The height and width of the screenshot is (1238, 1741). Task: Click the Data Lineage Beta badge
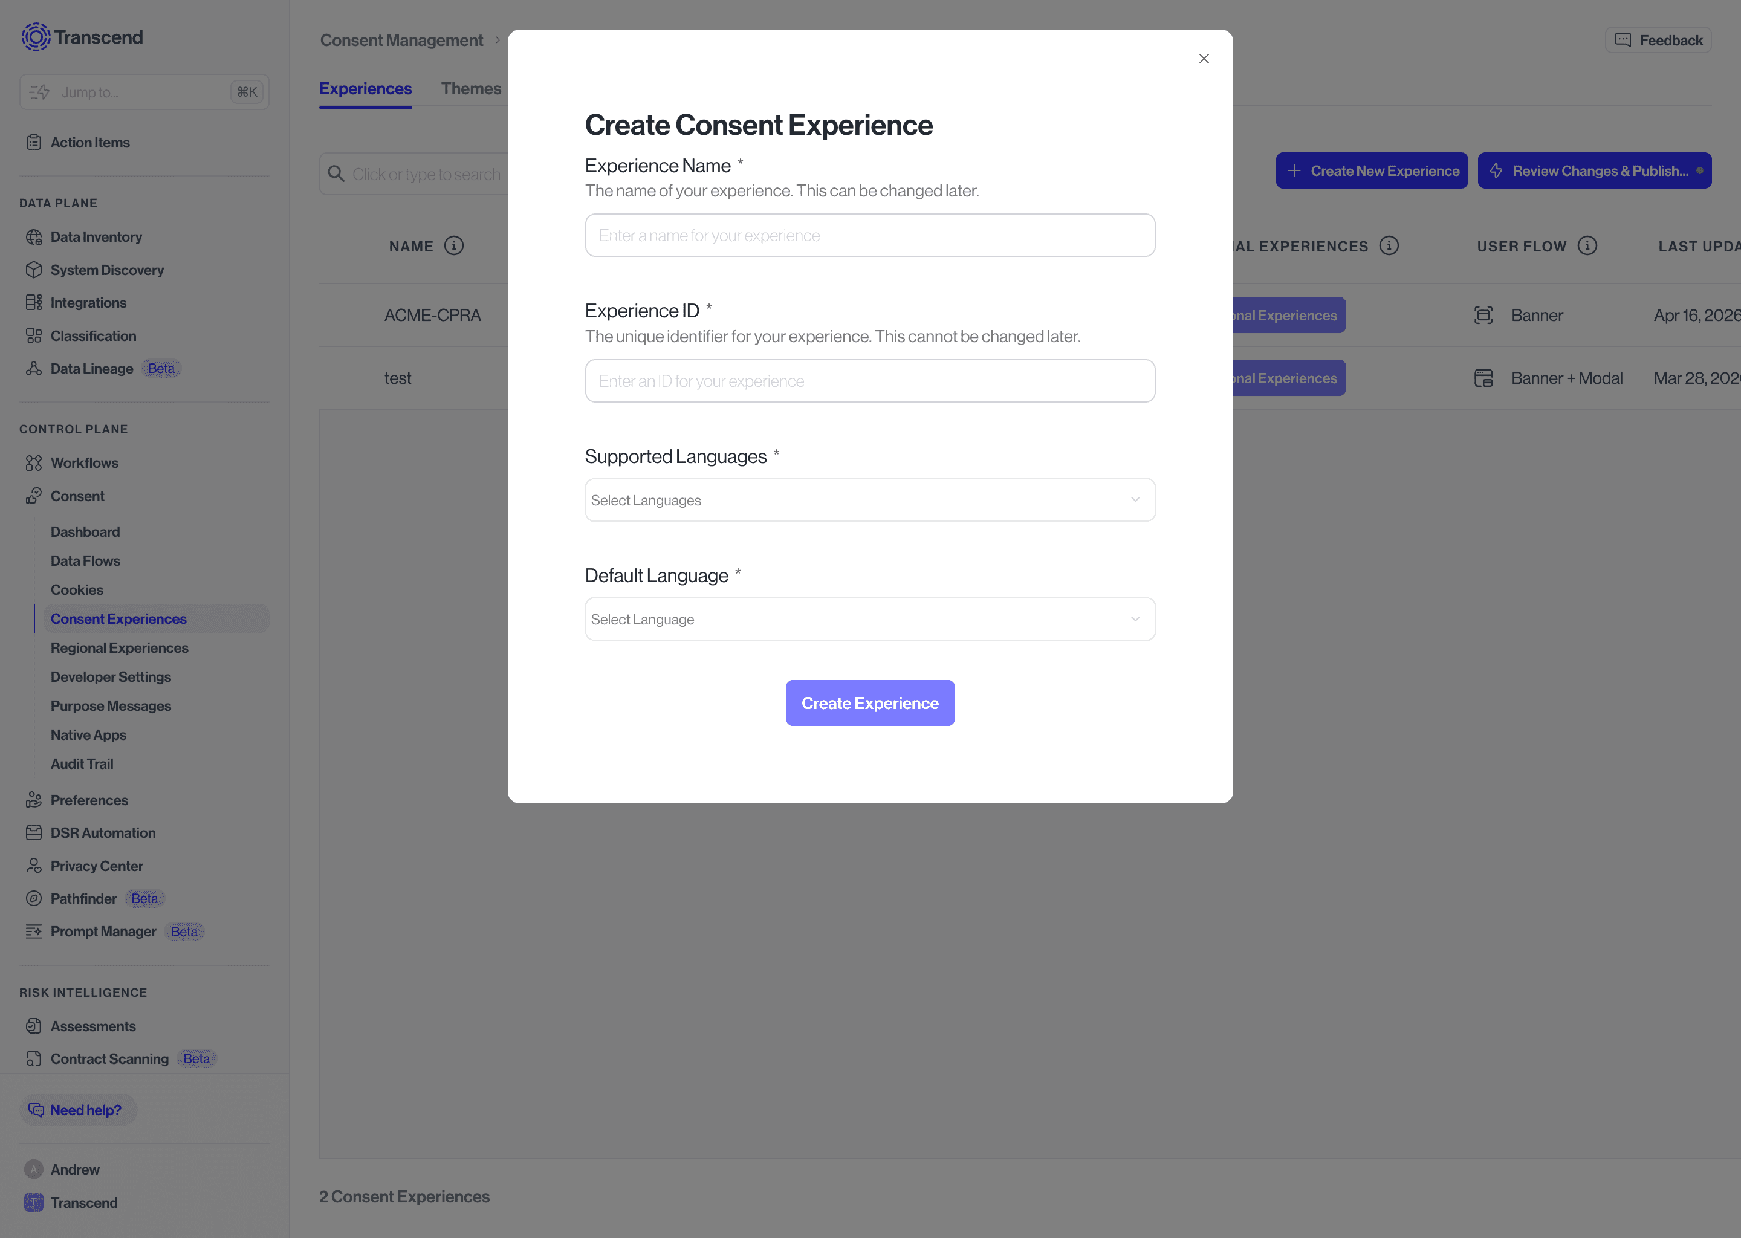click(x=161, y=368)
